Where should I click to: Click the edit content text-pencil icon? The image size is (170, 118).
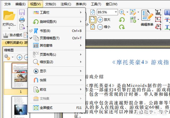(x=133, y=12)
